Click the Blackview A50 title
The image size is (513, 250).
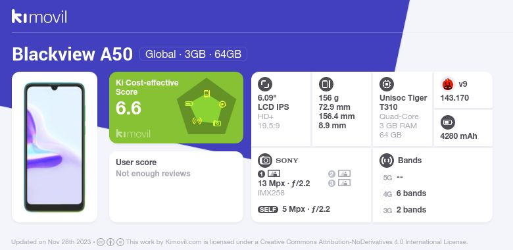coord(72,54)
